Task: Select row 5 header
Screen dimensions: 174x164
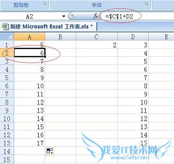Action: coord(7,77)
